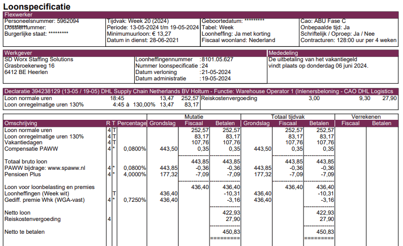Select the Pensioen Plus row label
Viewport: 403px width, 246px height.
pos(23,174)
